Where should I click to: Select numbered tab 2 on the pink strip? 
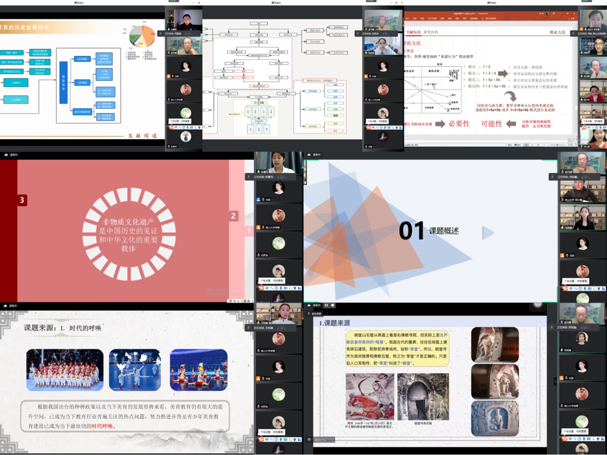point(233,215)
